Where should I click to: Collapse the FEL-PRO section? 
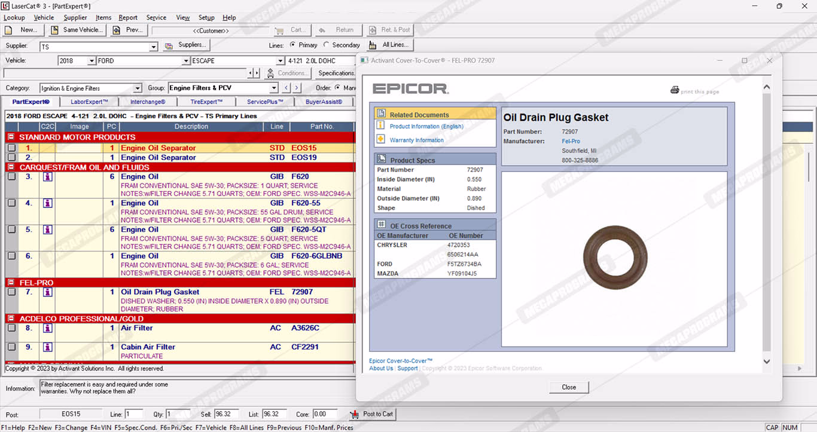[10, 283]
